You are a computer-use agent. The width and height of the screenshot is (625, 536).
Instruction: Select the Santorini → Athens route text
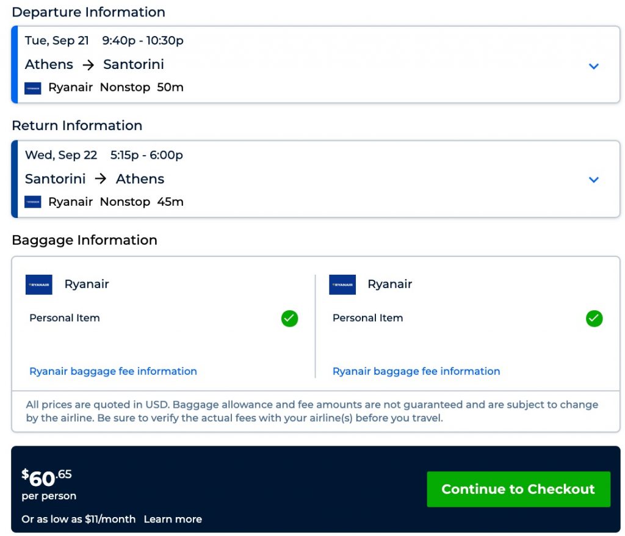point(95,179)
